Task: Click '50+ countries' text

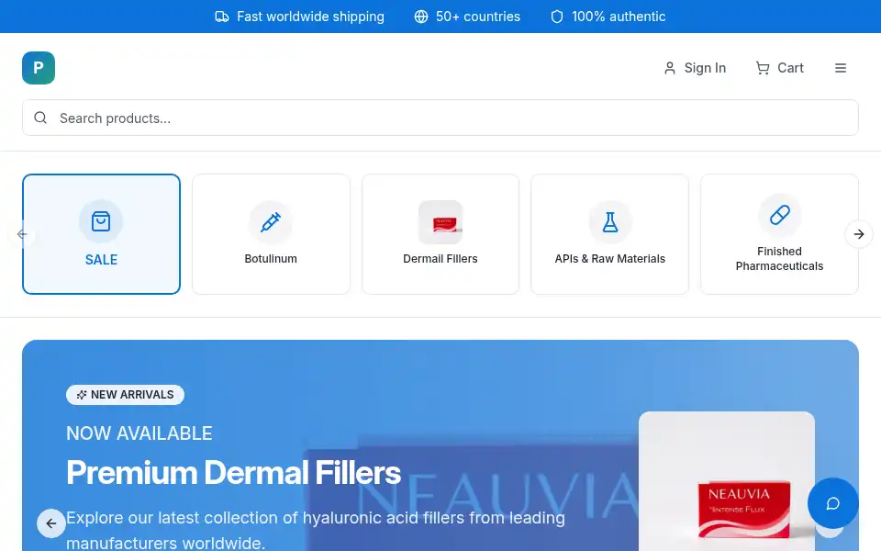Action: pyautogui.click(x=478, y=17)
